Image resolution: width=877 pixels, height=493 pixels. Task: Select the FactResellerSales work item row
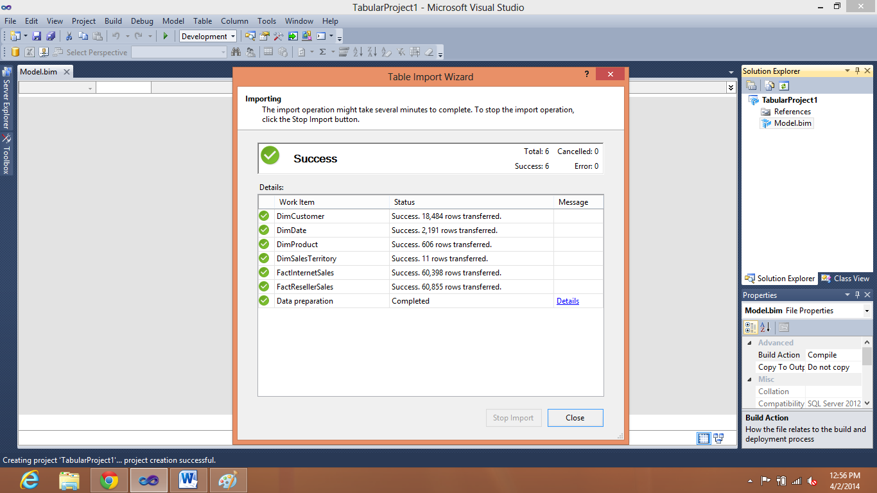[x=431, y=287]
